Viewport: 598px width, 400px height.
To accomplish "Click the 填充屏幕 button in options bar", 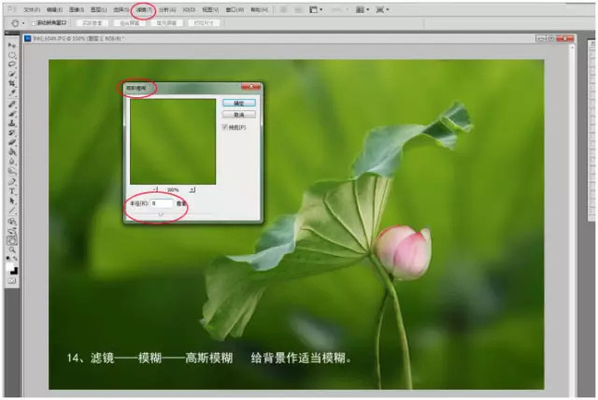I will pyautogui.click(x=166, y=23).
